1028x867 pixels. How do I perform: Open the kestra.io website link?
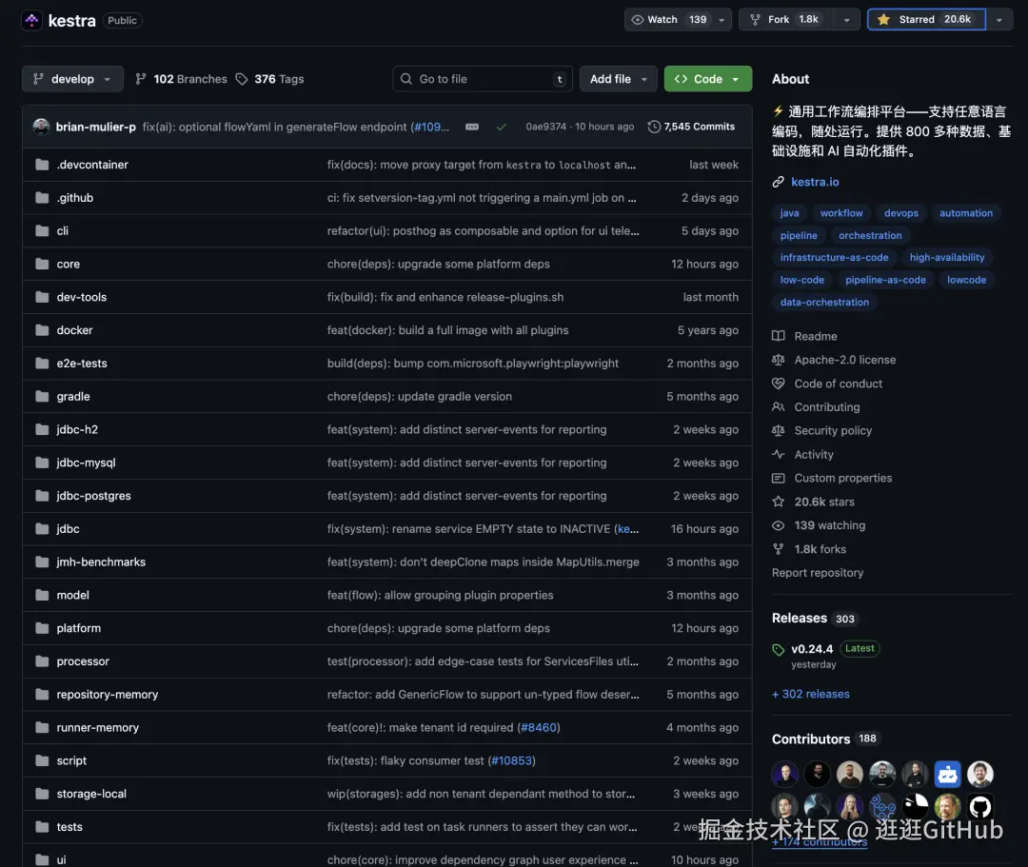(815, 182)
